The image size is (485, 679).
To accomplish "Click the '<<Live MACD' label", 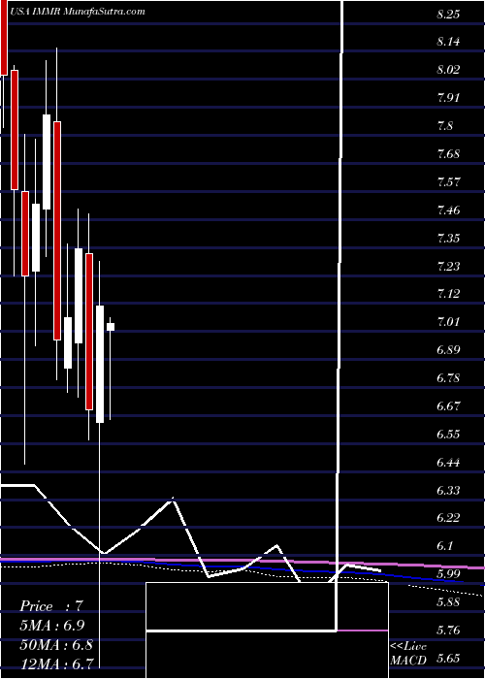I will point(408,654).
